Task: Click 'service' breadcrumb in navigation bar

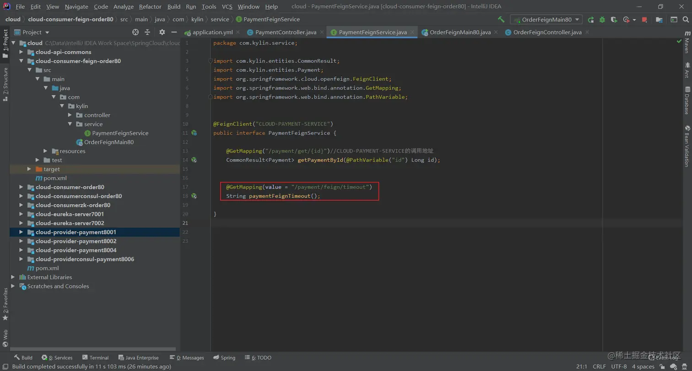Action: pos(220,19)
